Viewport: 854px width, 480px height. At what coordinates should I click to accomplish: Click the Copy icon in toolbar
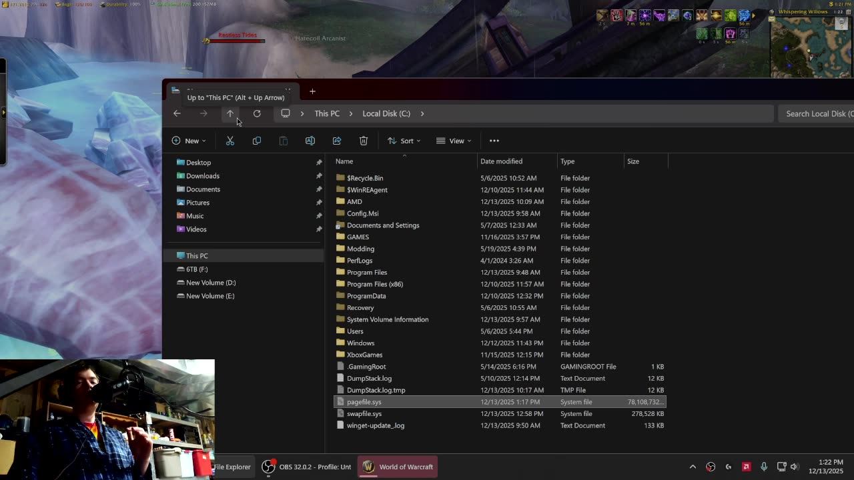pos(257,141)
